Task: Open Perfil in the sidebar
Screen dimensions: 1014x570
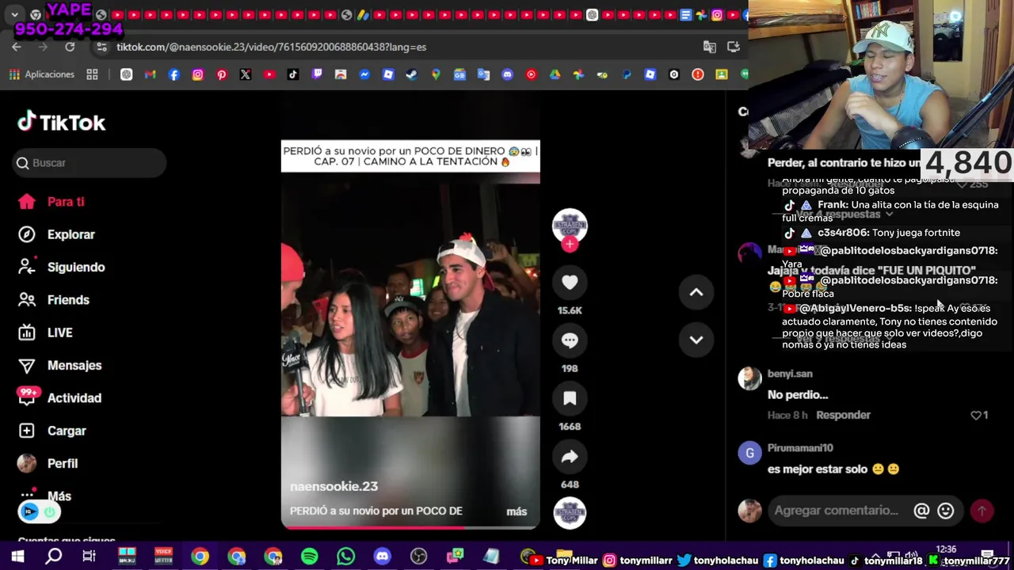Action: click(x=63, y=463)
